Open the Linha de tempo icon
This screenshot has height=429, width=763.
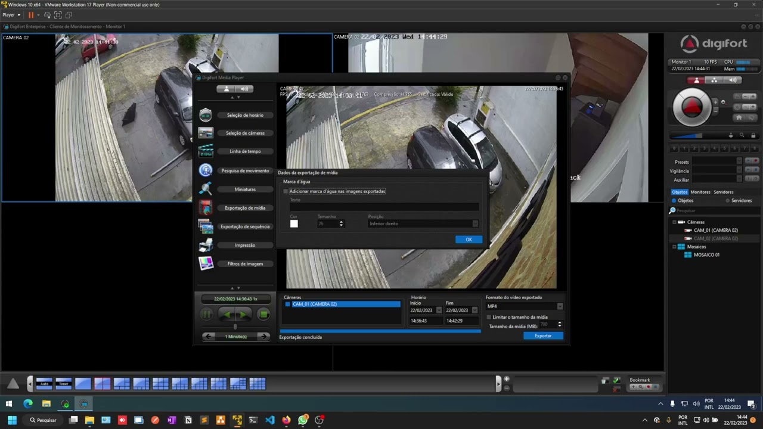coord(206,151)
